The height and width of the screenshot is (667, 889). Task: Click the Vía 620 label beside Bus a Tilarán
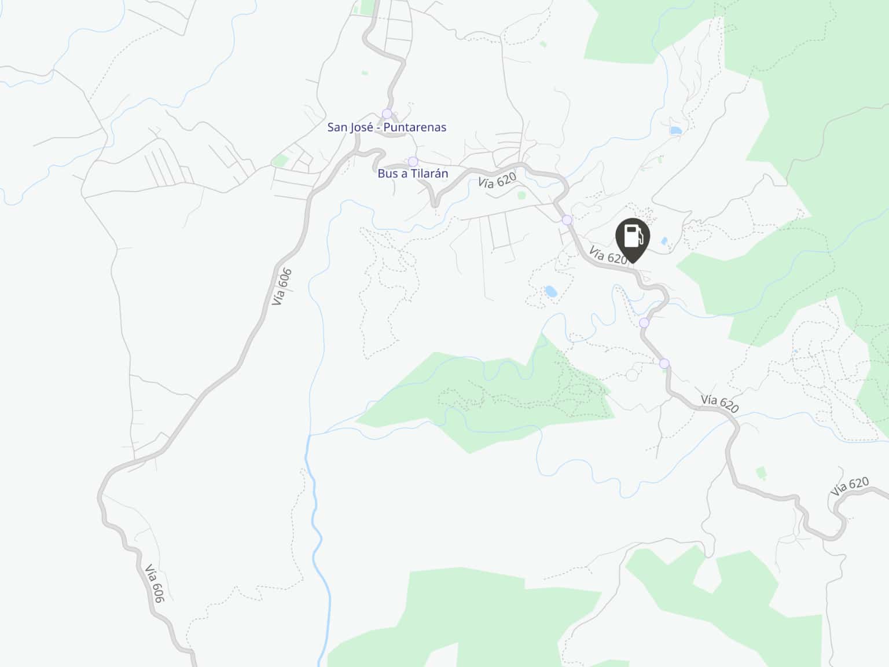pos(497,181)
